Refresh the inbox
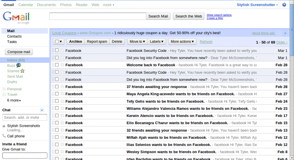Viewport: 294px width, 160px height. coord(206,42)
